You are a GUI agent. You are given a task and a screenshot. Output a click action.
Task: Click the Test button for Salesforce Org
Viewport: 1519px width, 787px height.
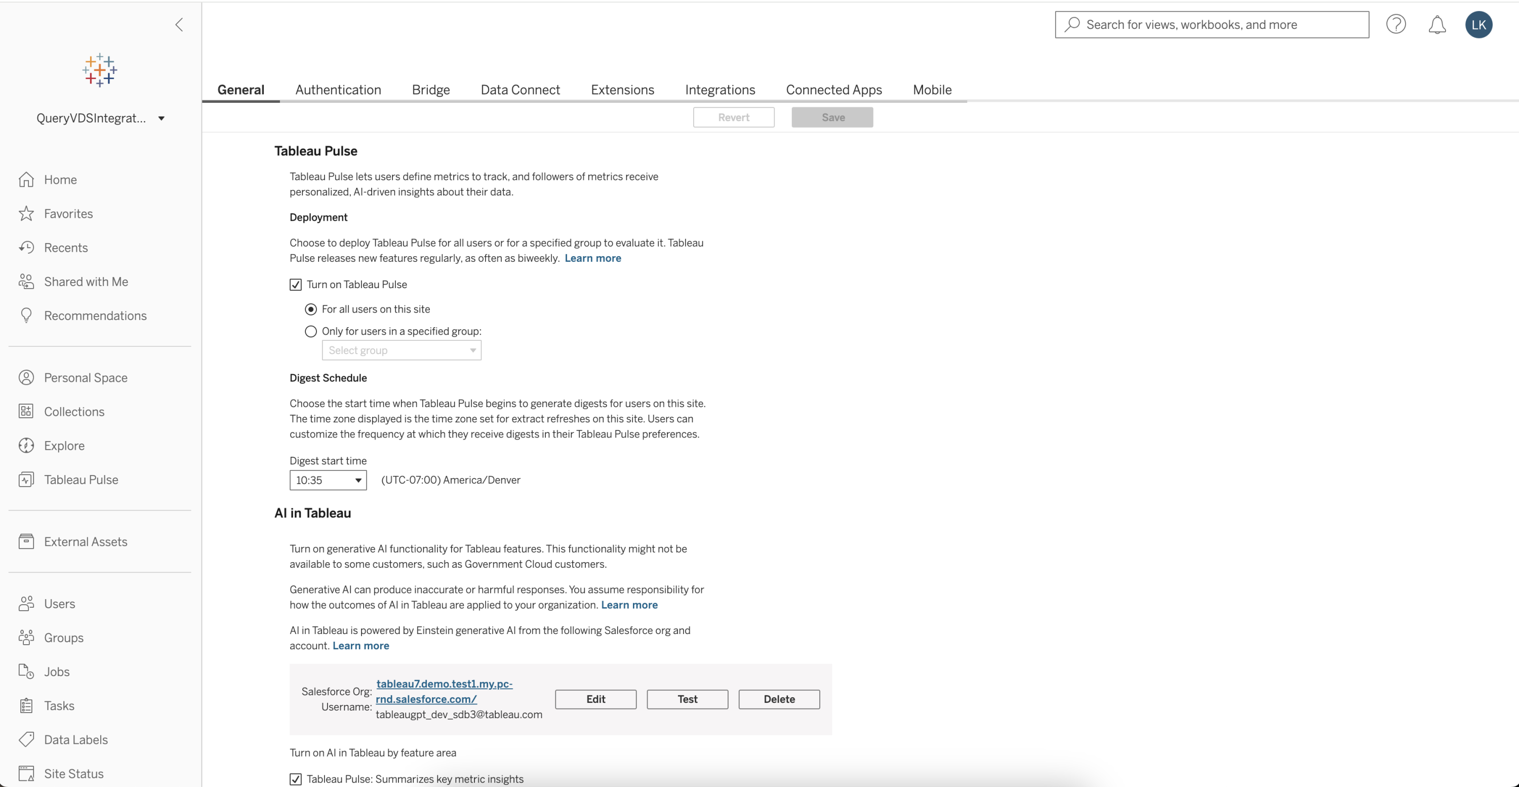coord(687,699)
